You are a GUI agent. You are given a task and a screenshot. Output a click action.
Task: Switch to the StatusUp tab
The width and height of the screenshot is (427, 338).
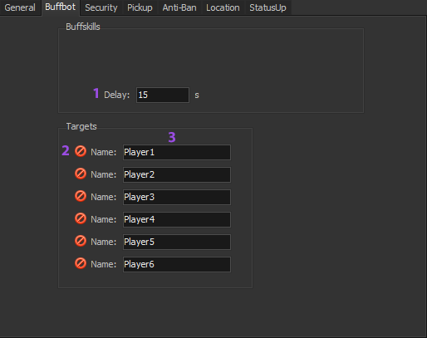[267, 7]
